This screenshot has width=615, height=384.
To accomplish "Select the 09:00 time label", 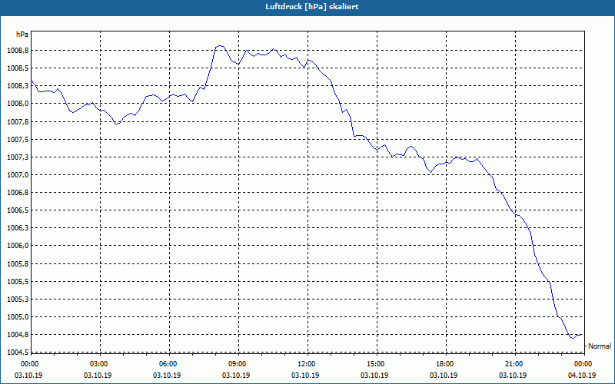I will coord(237,364).
